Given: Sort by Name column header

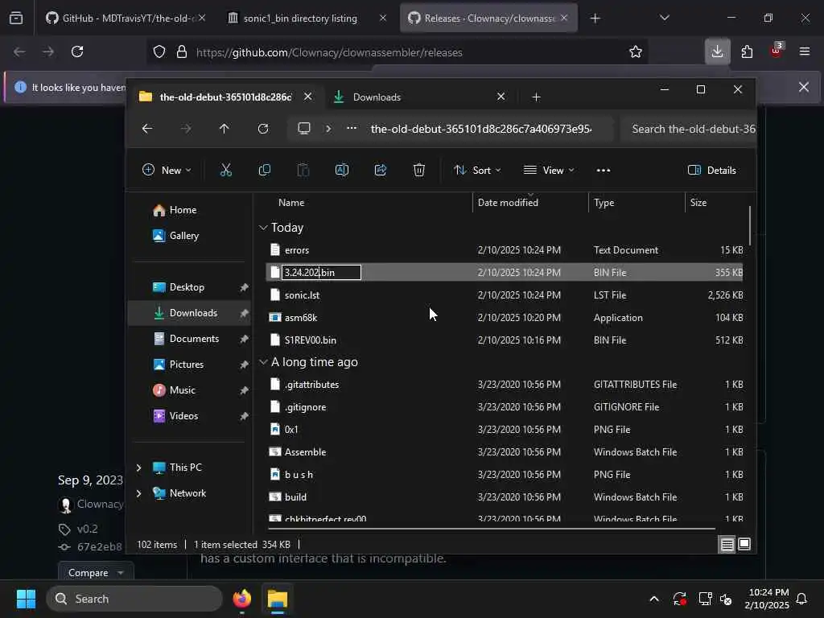Looking at the screenshot, I should (x=291, y=203).
